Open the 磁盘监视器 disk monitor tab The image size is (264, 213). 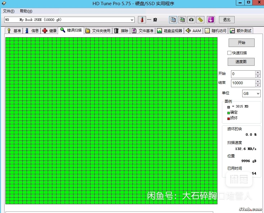[169, 31]
